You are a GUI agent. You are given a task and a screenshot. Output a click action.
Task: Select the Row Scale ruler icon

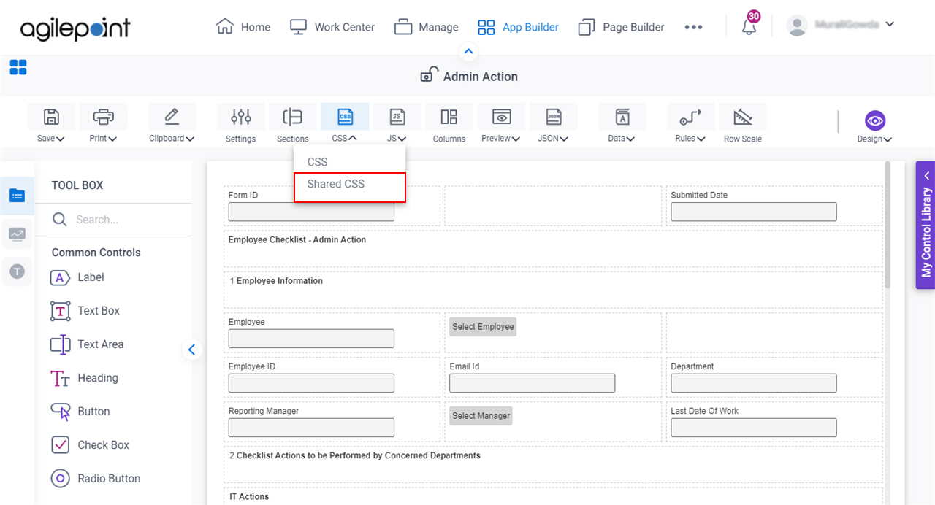tap(743, 117)
